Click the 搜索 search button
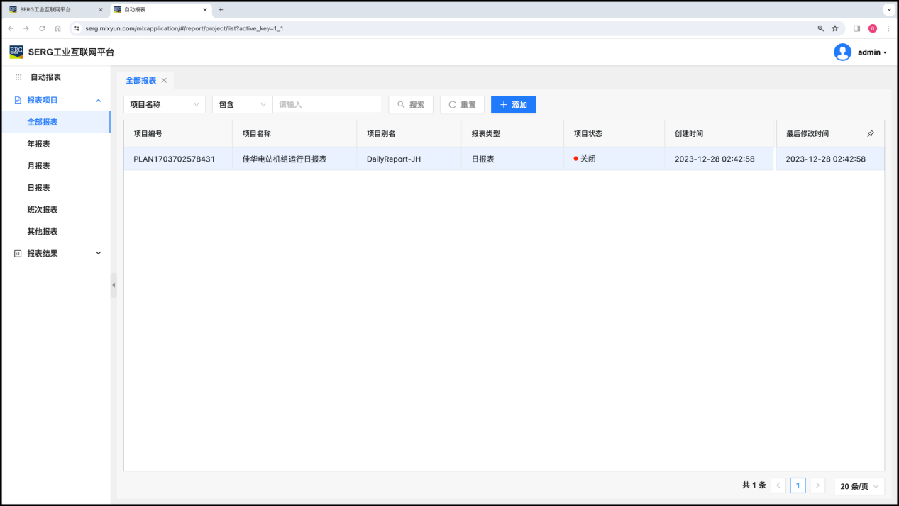The height and width of the screenshot is (506, 899). pos(411,105)
